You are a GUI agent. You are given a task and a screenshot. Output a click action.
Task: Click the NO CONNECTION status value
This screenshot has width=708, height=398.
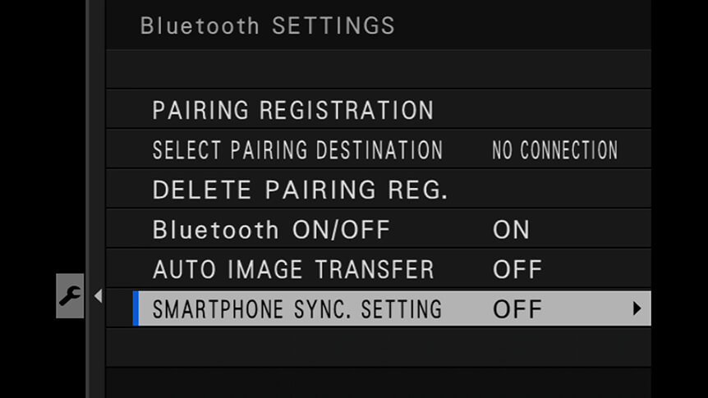[555, 150]
